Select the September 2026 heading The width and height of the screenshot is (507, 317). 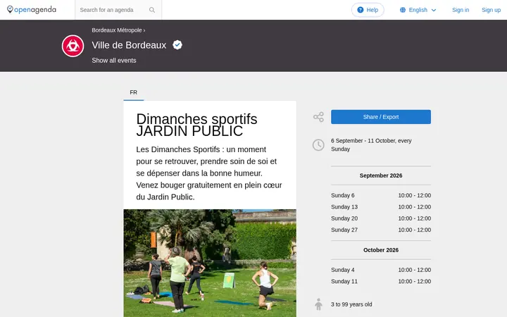click(380, 175)
